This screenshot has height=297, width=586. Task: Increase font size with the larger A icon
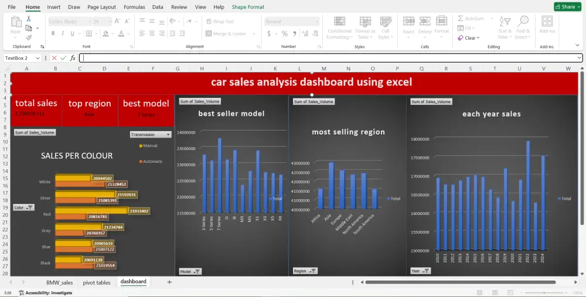[117, 21]
